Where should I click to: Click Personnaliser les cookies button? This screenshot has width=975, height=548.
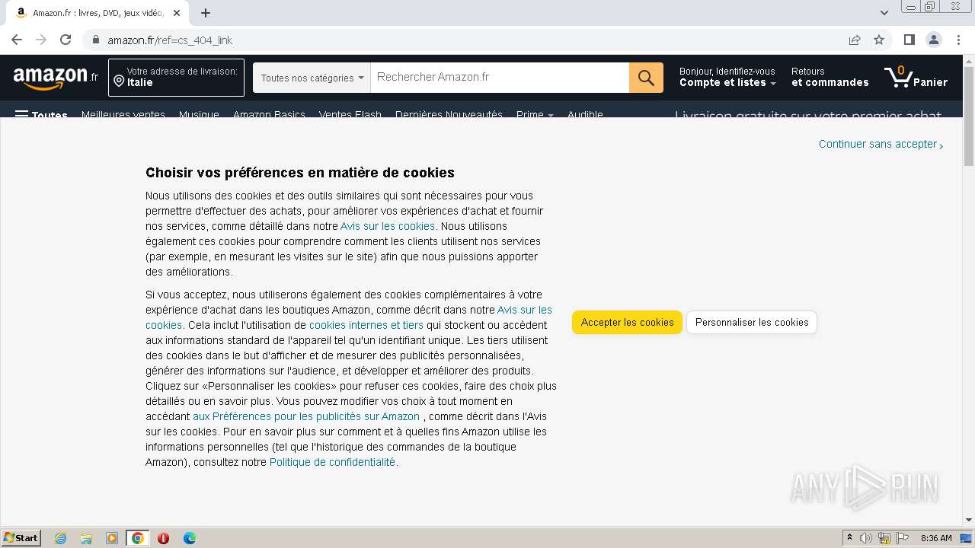tap(752, 322)
